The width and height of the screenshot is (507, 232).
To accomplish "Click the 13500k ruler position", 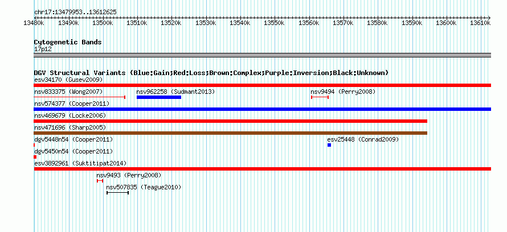I will click(x=103, y=23).
